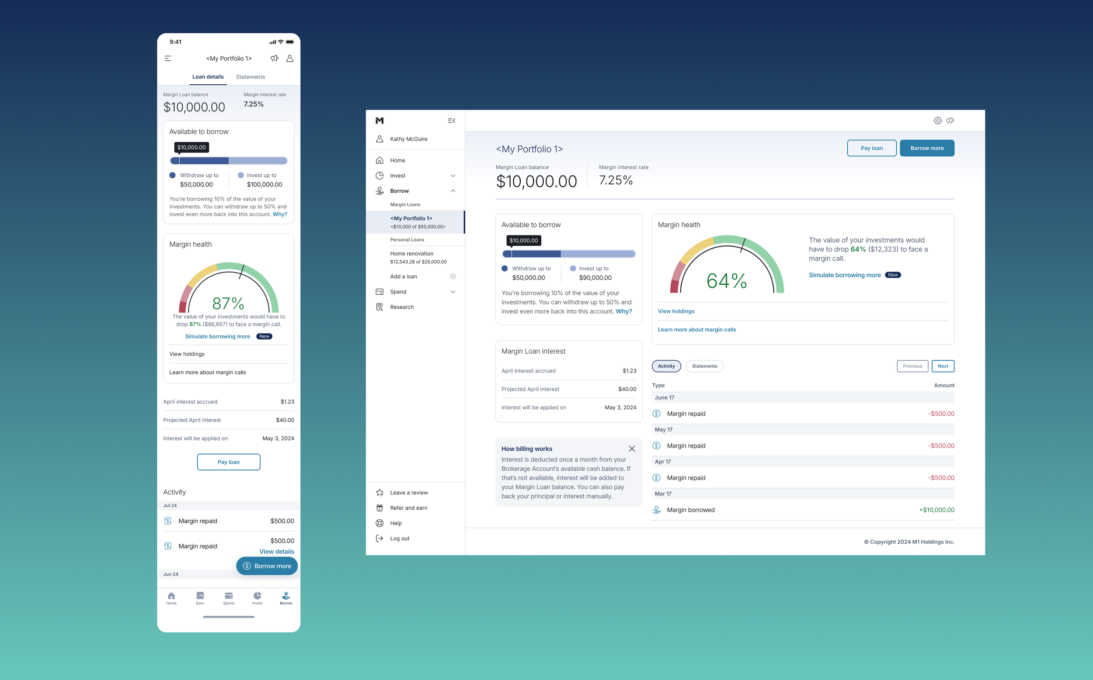Click the megaphone announcements icon in desktop header
Image resolution: width=1093 pixels, height=680 pixels.
950,121
